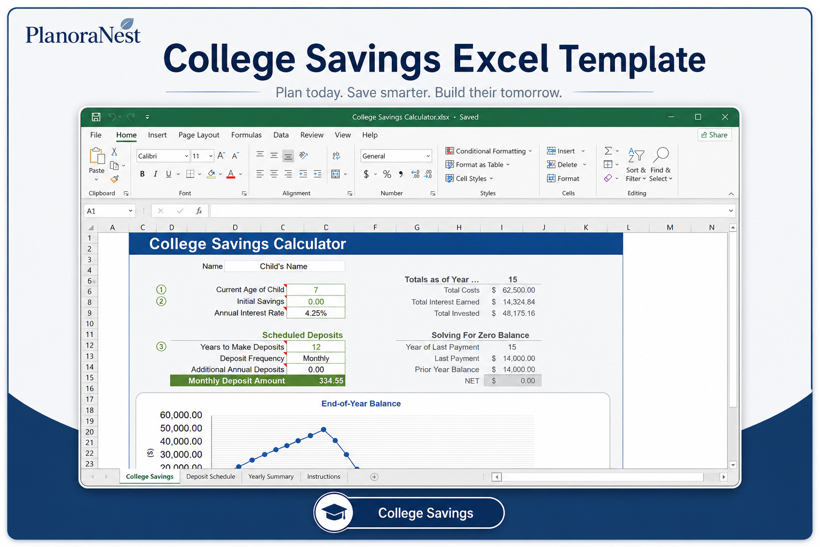Toggle Italic formatting

click(155, 174)
